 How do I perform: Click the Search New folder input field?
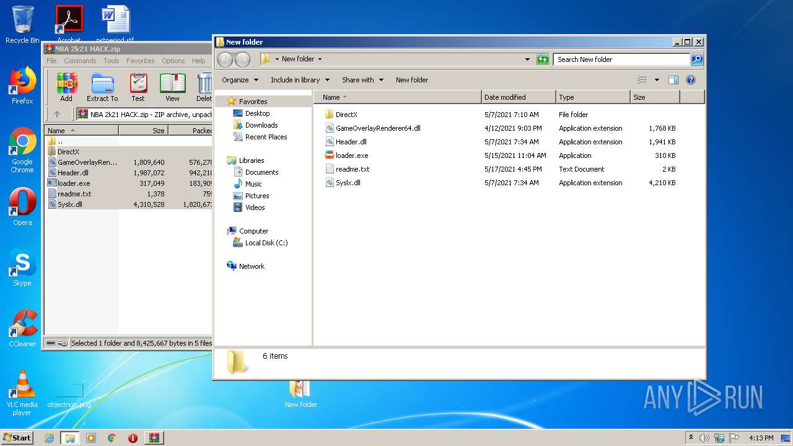coord(621,59)
